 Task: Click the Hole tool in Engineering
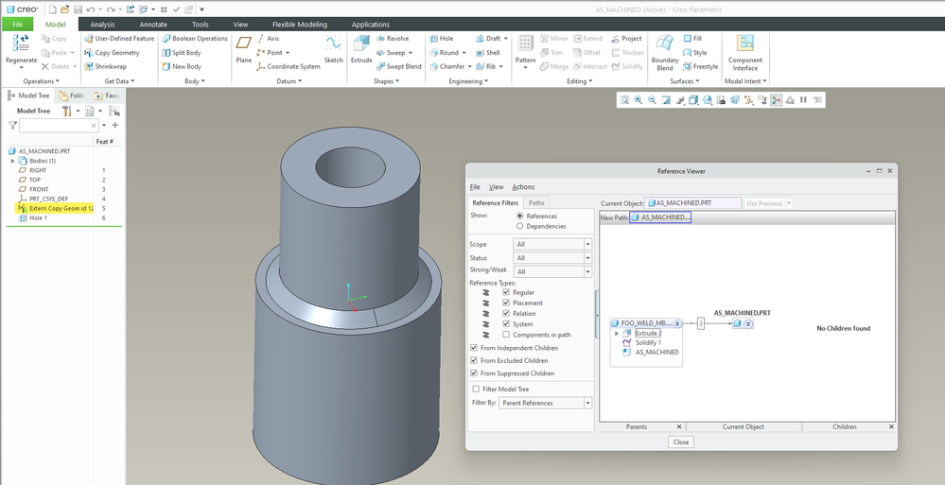(440, 39)
